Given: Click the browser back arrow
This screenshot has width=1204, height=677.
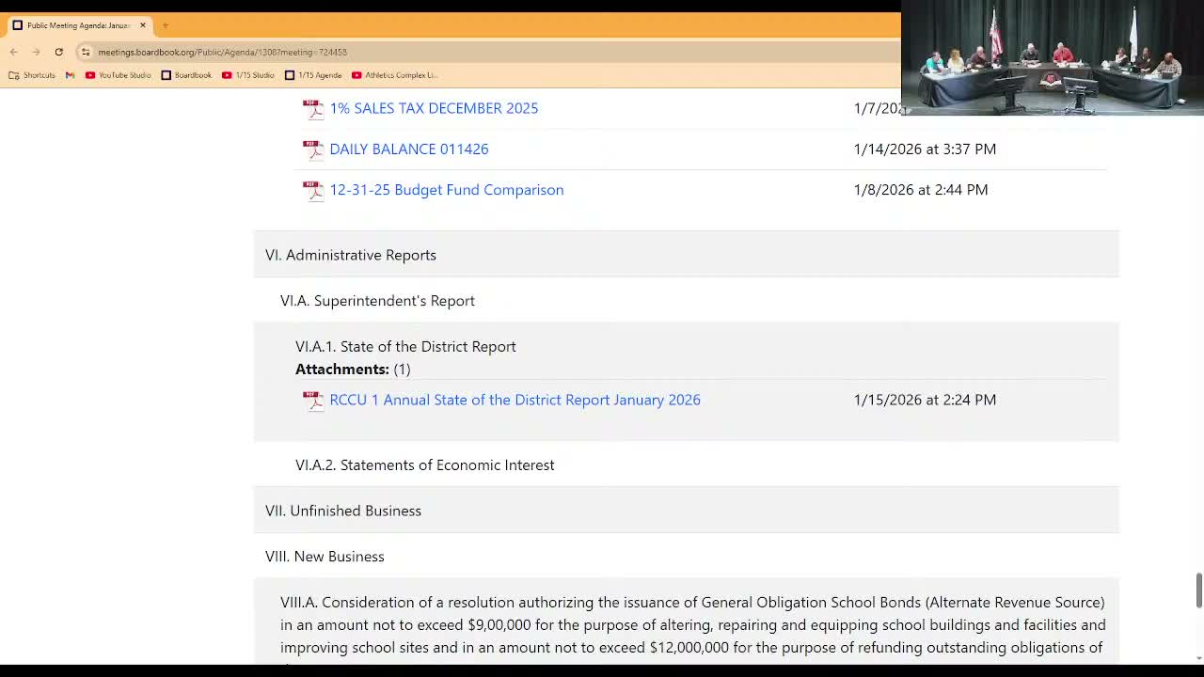Looking at the screenshot, I should pyautogui.click(x=14, y=52).
